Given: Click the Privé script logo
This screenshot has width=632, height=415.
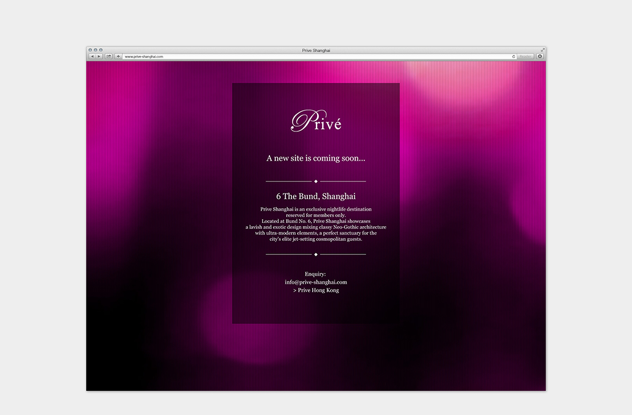Looking at the screenshot, I should tap(316, 121).
